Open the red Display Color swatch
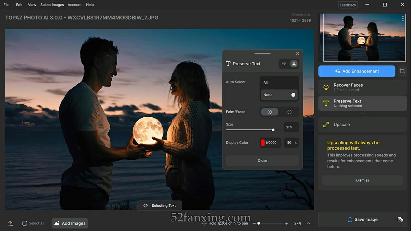The height and width of the screenshot is (231, 411). (263, 143)
